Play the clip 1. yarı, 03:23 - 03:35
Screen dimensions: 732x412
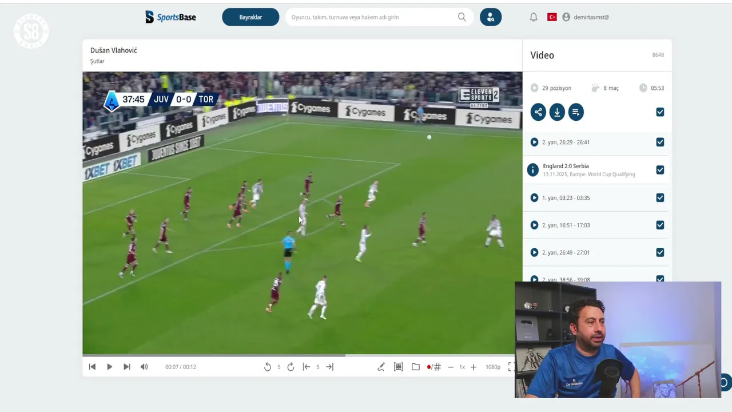point(534,197)
